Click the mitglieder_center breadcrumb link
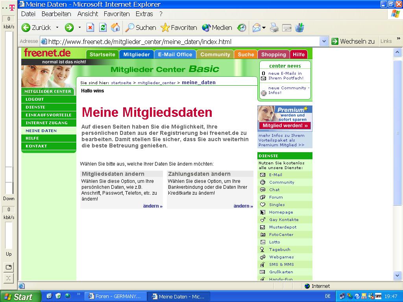The width and height of the screenshot is (403, 302). coord(157,83)
